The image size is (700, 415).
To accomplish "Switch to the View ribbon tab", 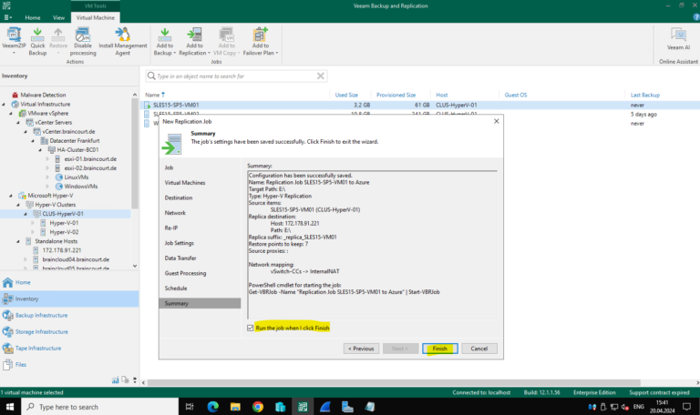I will coord(58,18).
